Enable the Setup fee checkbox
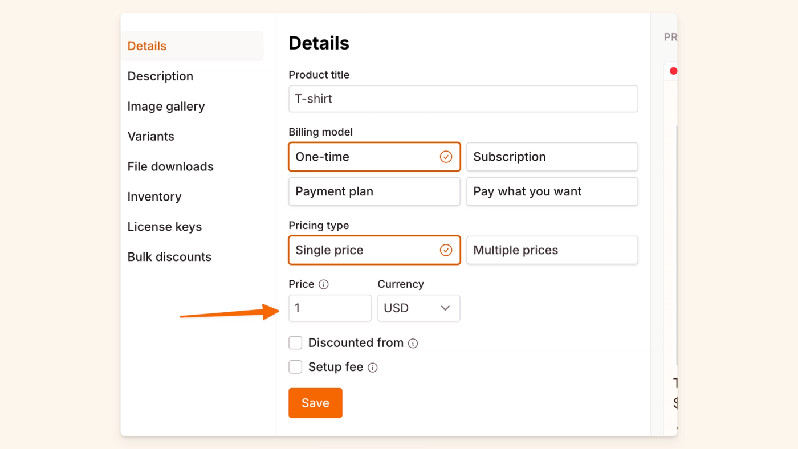This screenshot has height=449, width=798. coord(295,367)
